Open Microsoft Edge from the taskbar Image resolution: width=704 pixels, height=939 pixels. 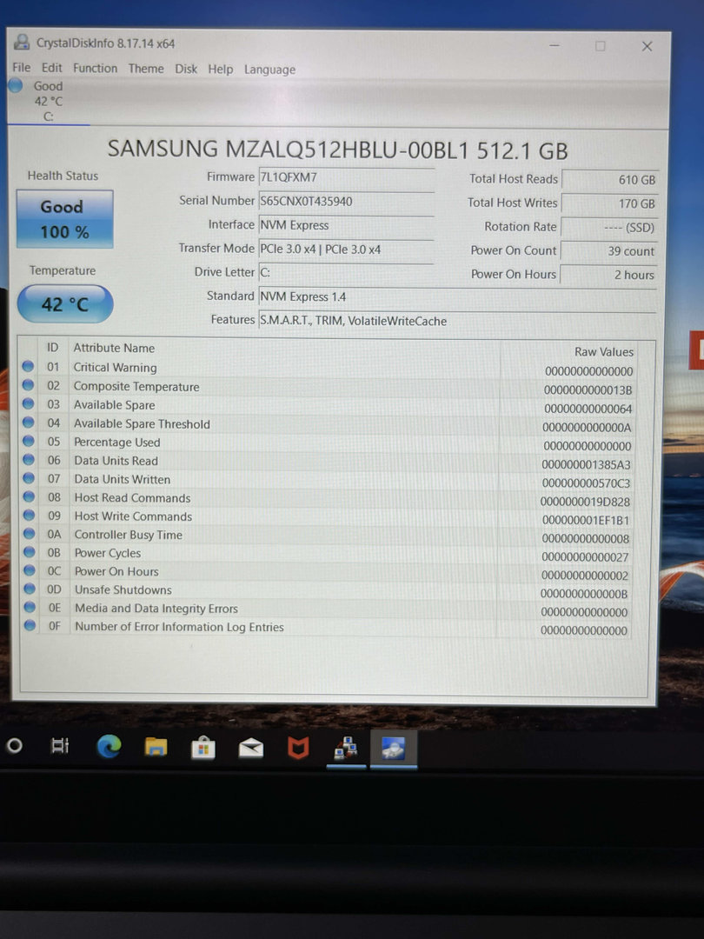[109, 746]
